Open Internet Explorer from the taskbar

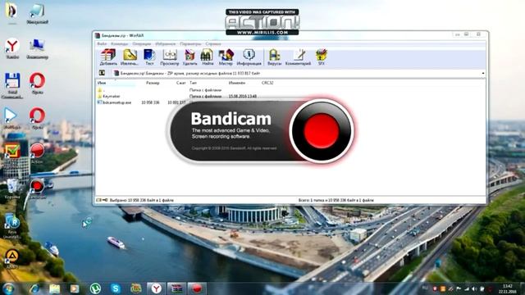[34, 288]
